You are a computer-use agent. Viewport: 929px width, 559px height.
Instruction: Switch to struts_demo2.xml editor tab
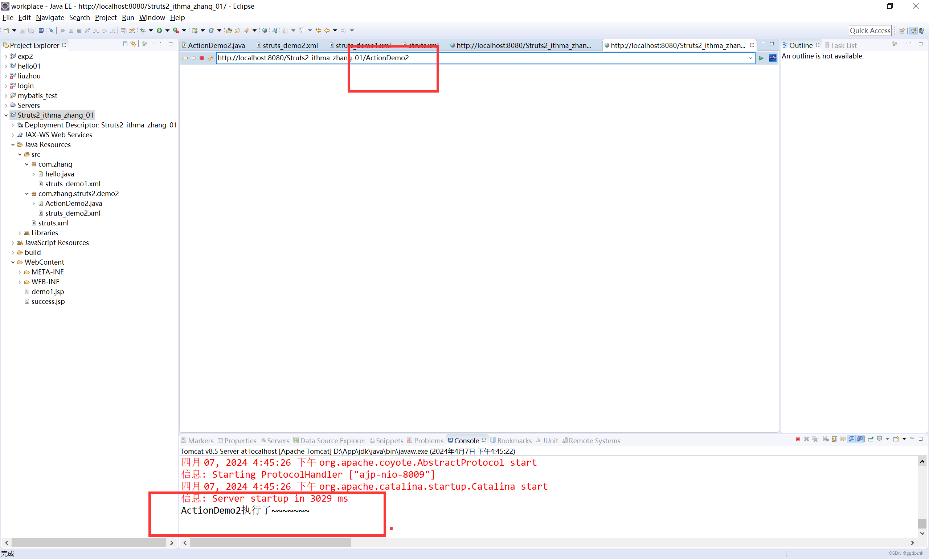tap(288, 45)
